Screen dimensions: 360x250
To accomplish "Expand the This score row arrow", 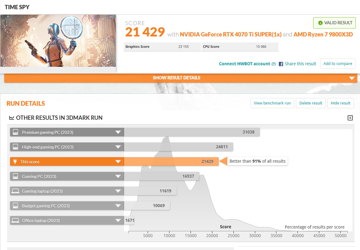I will coord(118,162).
